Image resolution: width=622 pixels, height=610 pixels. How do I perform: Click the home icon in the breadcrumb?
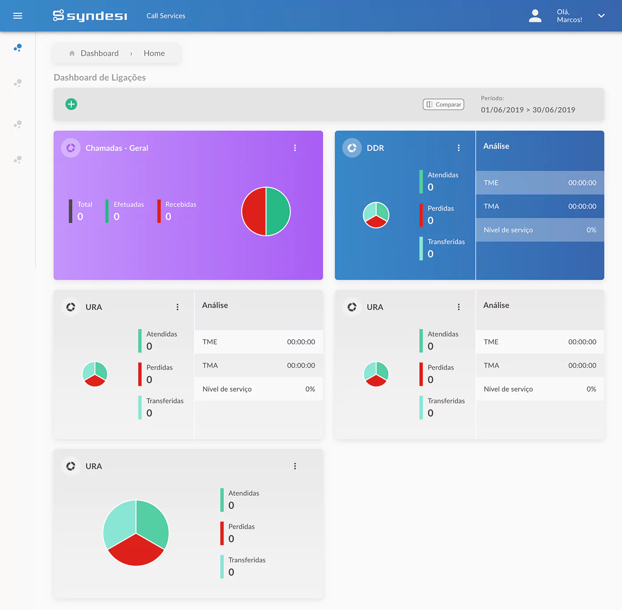coord(72,53)
